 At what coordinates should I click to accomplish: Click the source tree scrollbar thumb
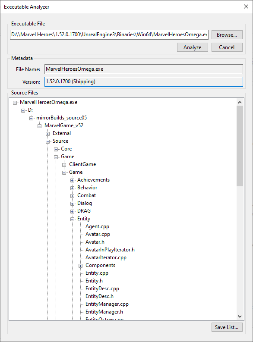coord(240,146)
